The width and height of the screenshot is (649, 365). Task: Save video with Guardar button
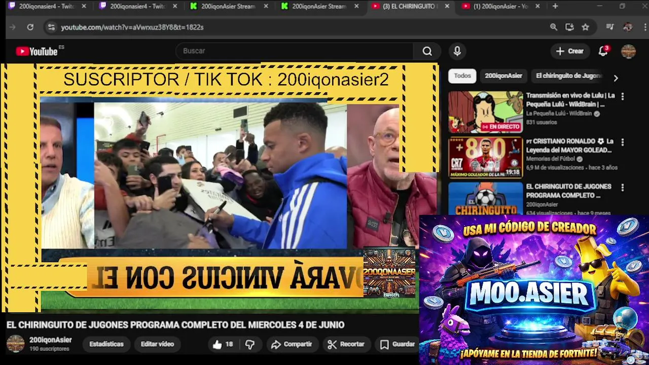click(398, 344)
